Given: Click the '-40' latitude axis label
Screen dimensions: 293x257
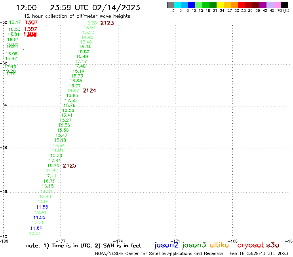Looking at the screenshot, I should pos(4,237).
